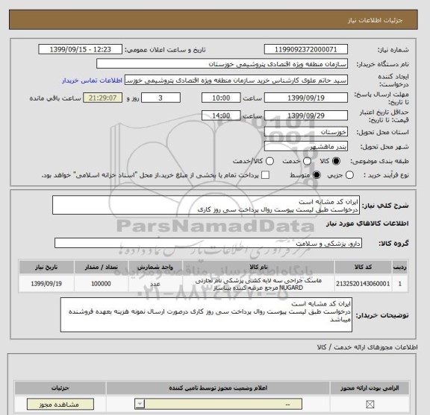Open the permit status dropdown arrow

point(140,404)
